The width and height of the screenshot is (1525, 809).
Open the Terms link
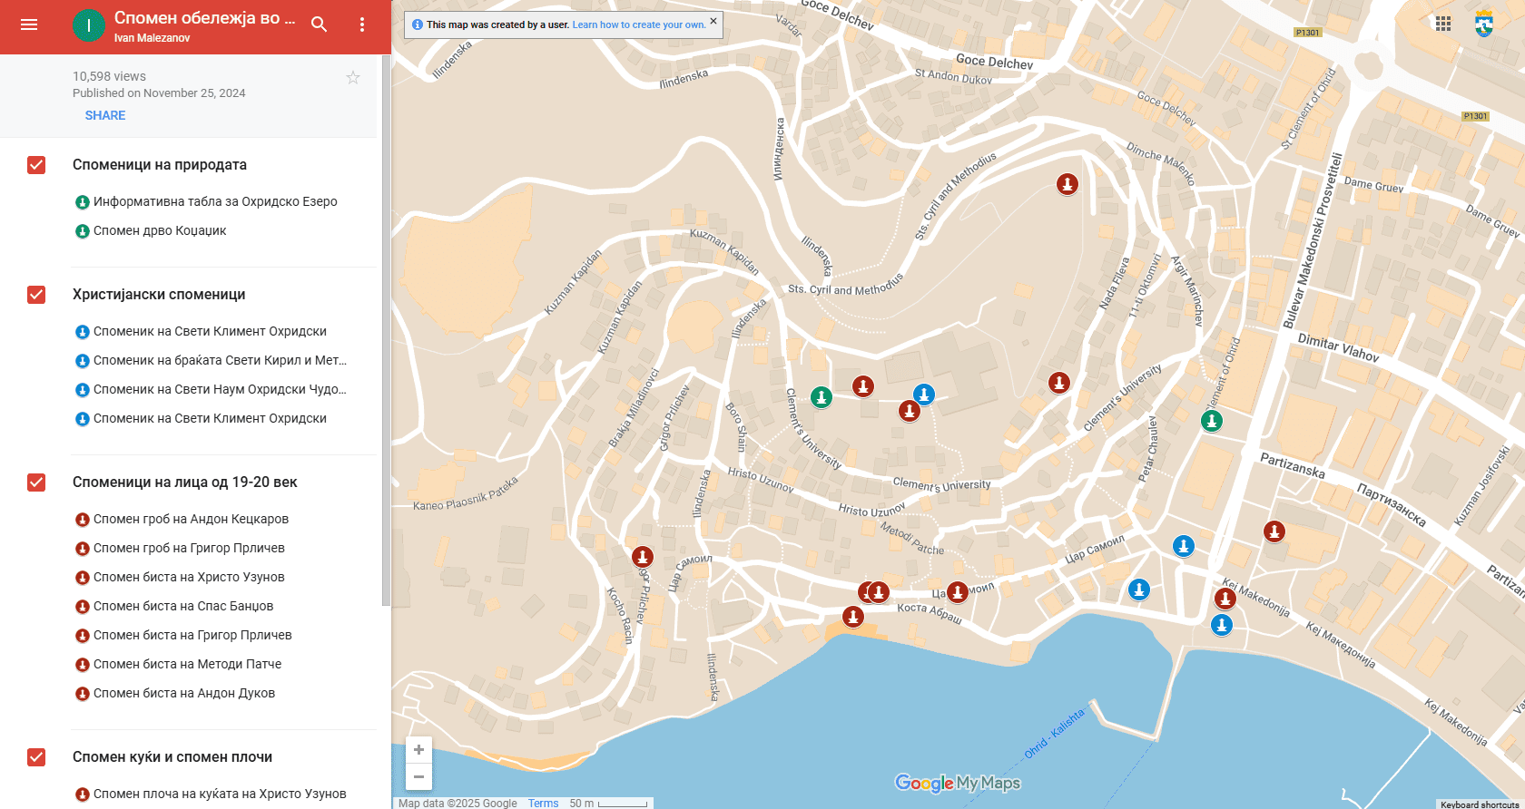543,804
